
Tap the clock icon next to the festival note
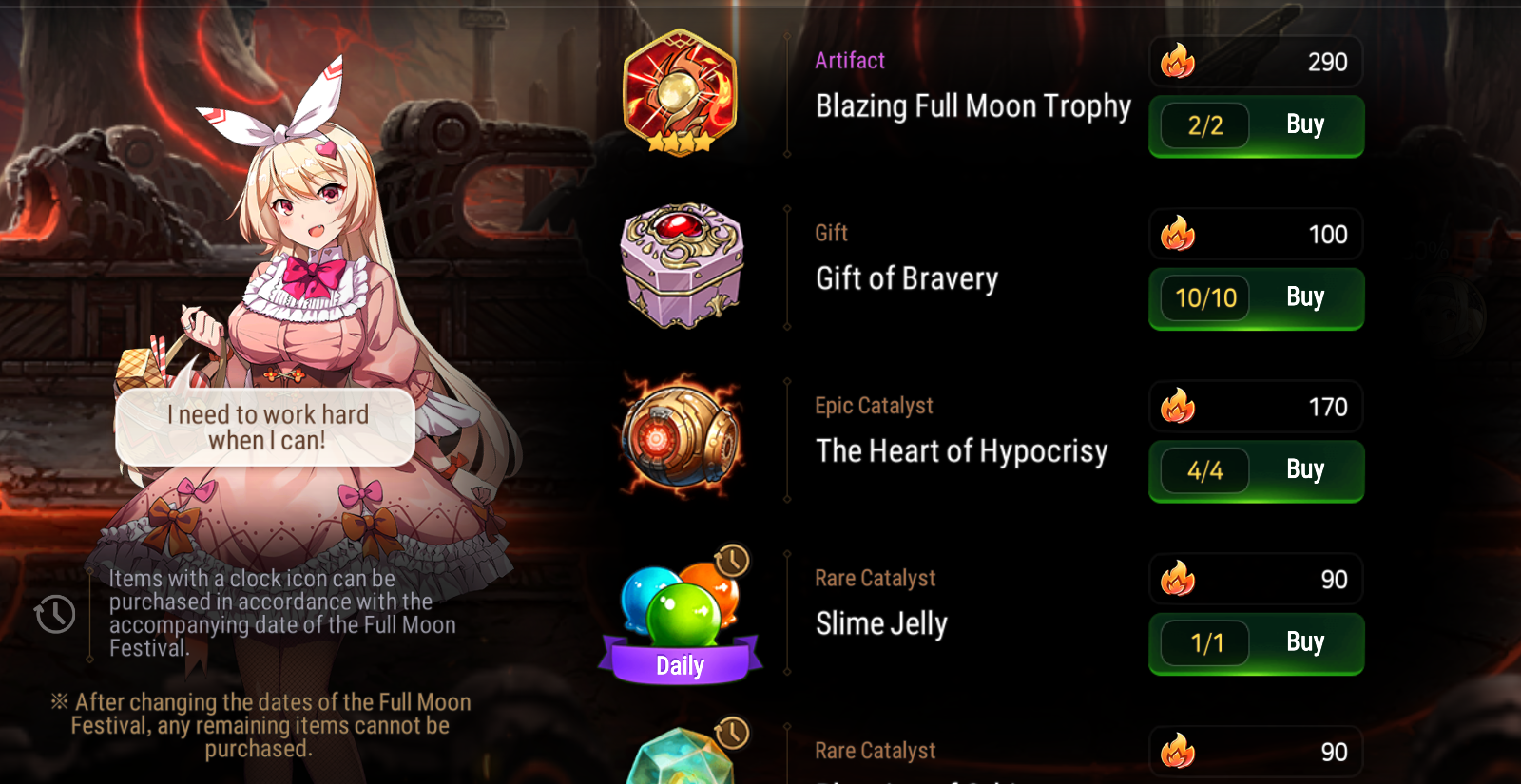coord(55,614)
